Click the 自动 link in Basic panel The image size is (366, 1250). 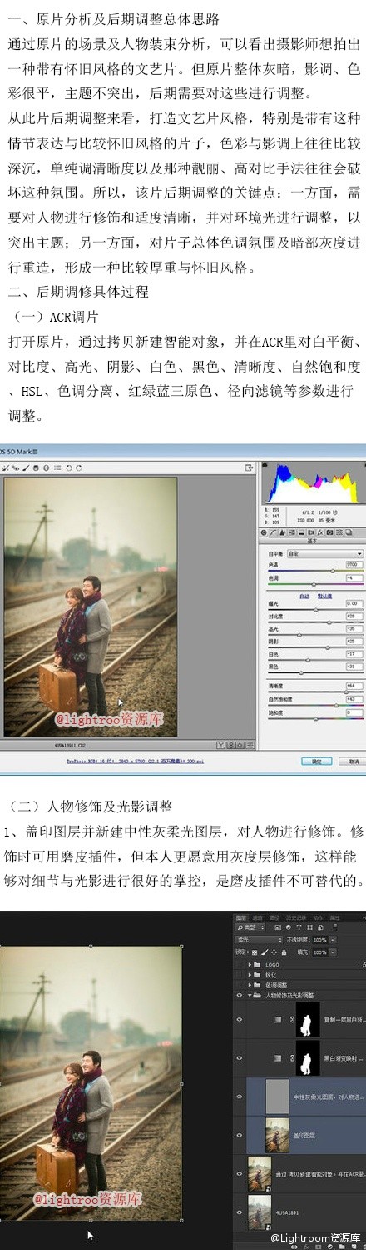(304, 596)
